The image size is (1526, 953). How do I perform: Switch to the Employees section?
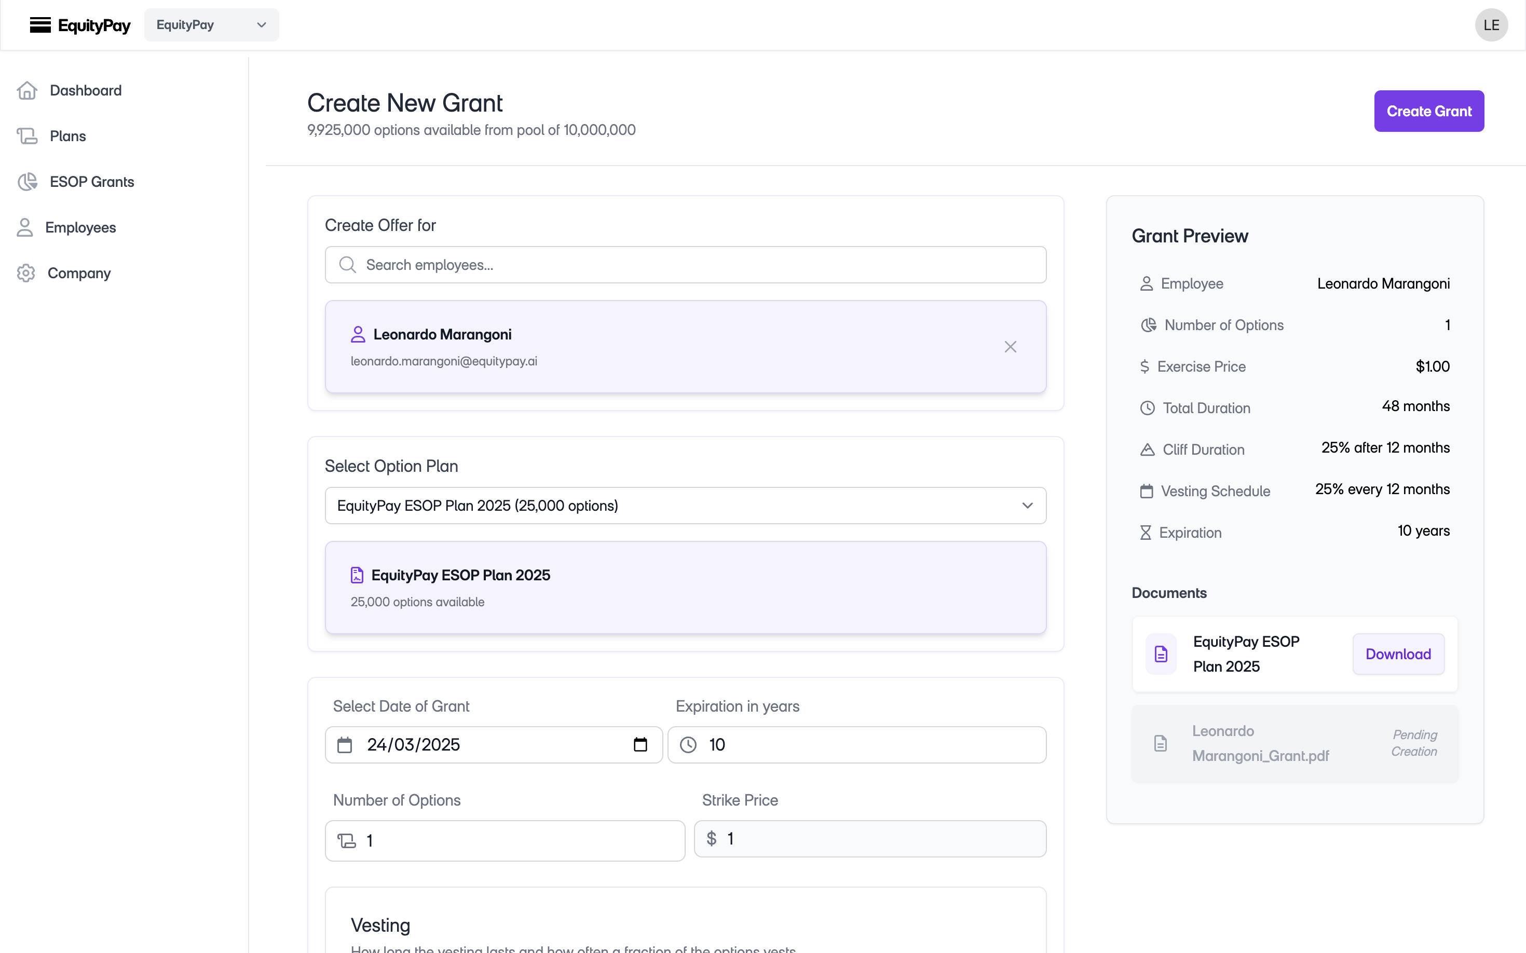tap(80, 227)
